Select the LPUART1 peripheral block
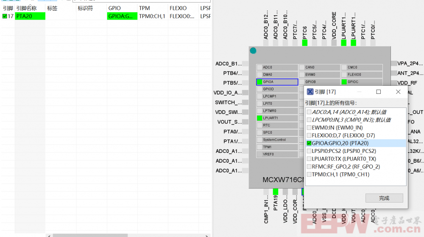The height and width of the screenshot is (237, 424). pos(277,118)
